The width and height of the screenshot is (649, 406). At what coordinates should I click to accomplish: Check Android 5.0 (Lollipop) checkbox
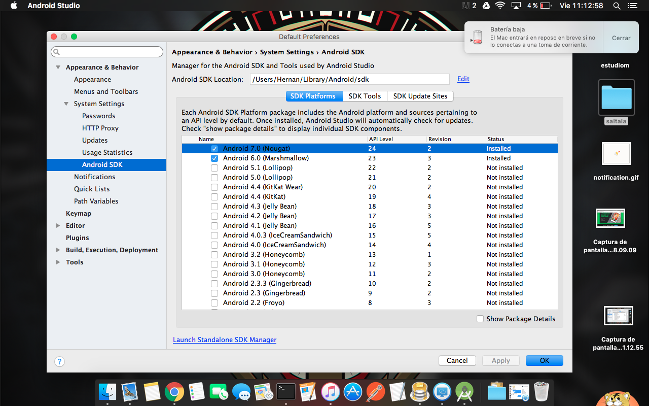(214, 178)
